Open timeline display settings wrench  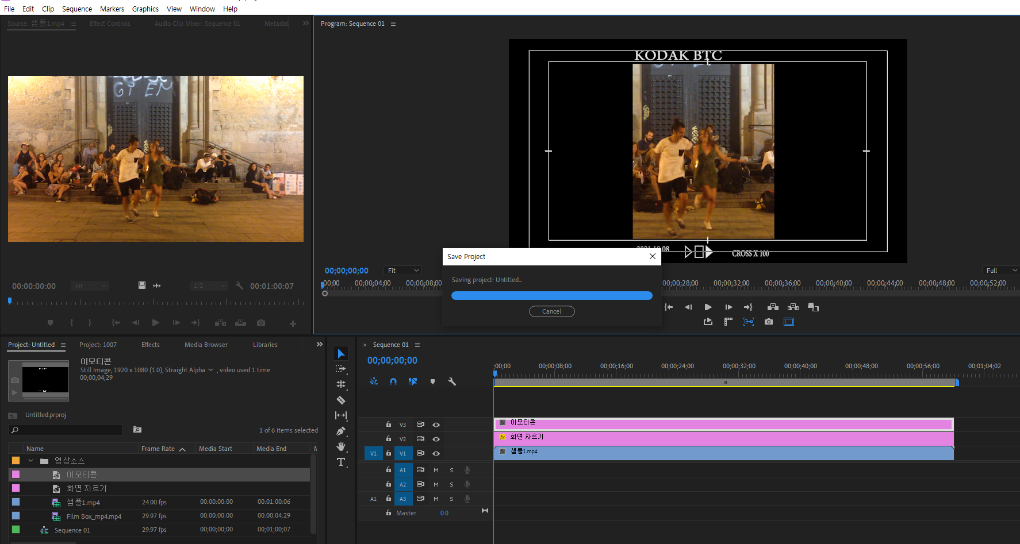click(452, 381)
